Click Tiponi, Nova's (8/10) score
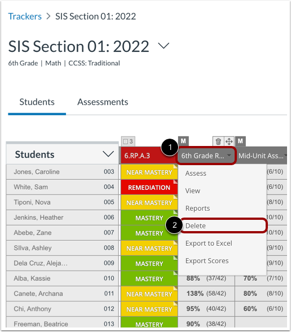Viewport: 291px width, 332px height. [275, 202]
